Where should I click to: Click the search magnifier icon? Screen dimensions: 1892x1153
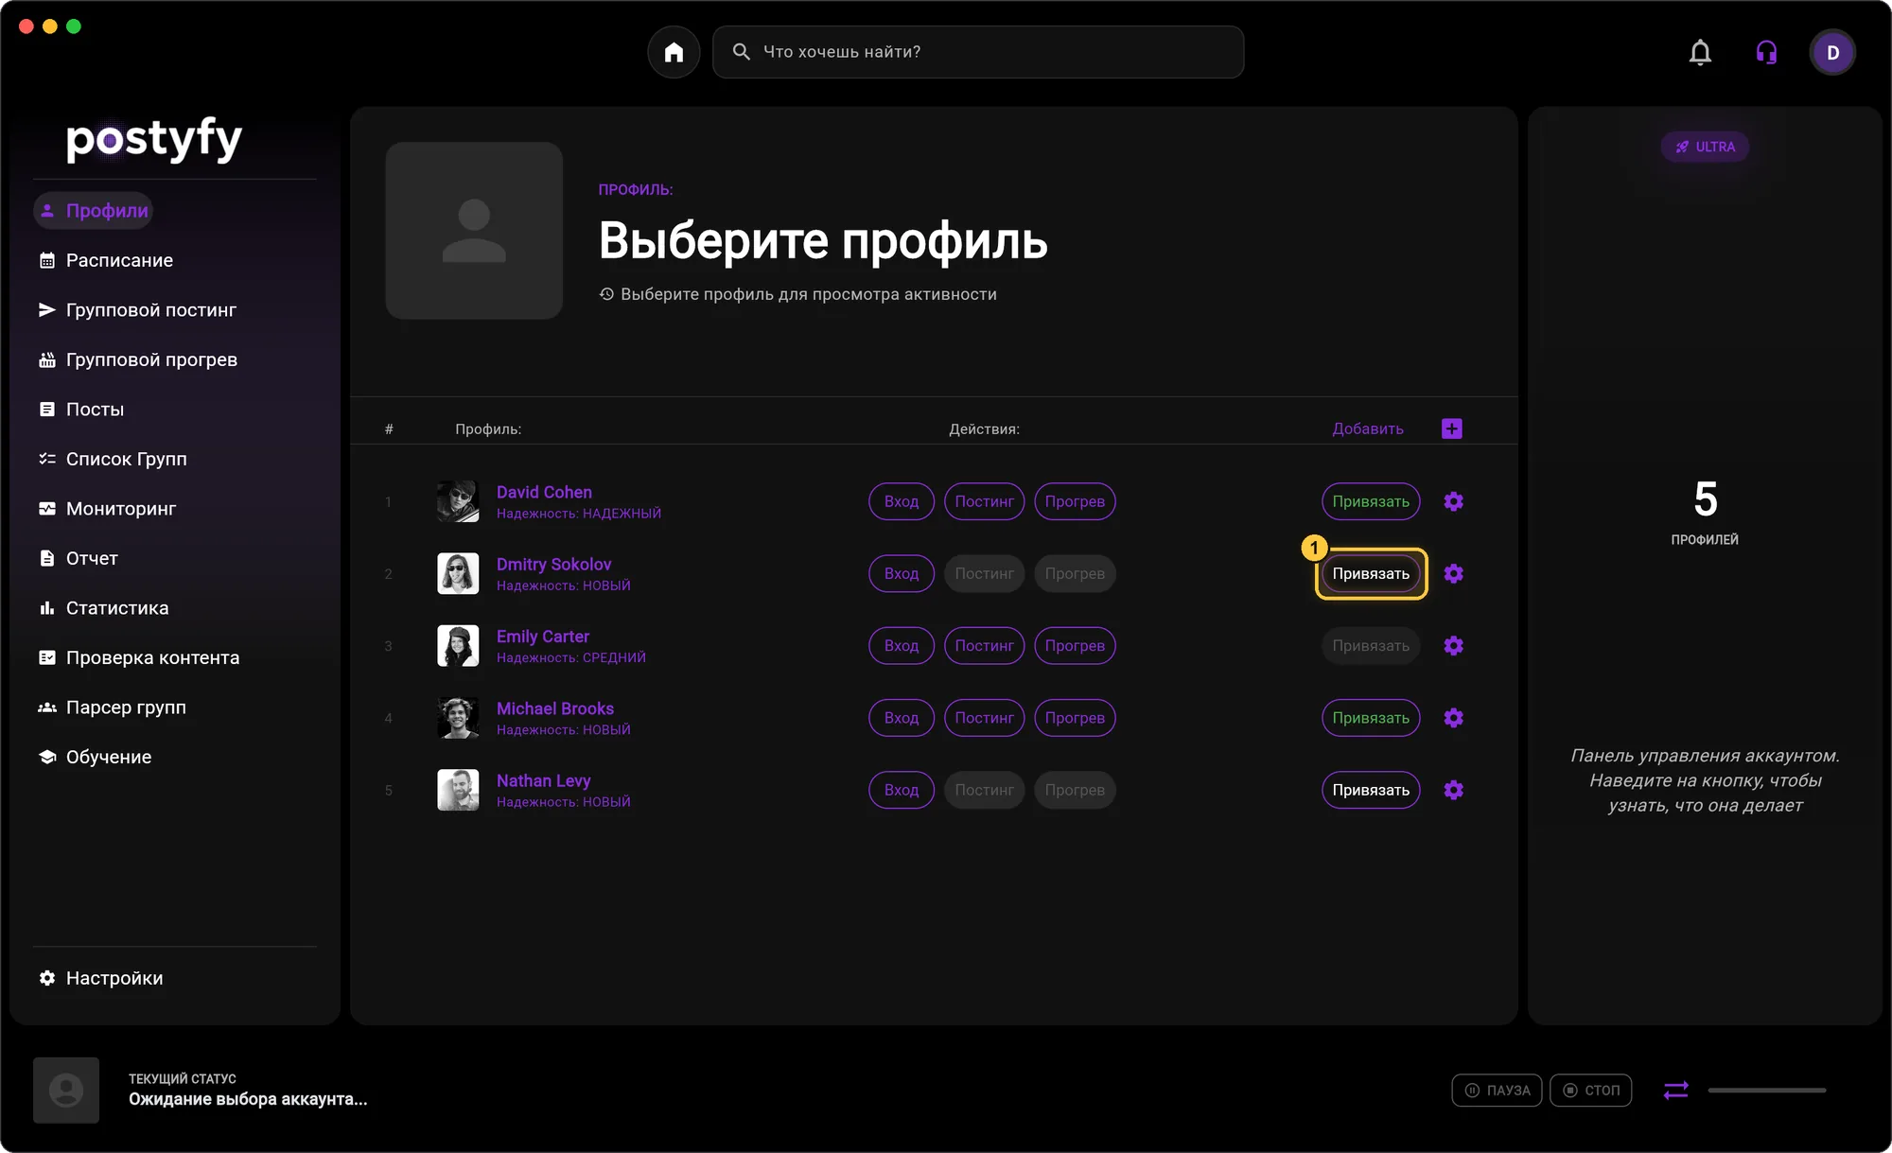(x=742, y=52)
